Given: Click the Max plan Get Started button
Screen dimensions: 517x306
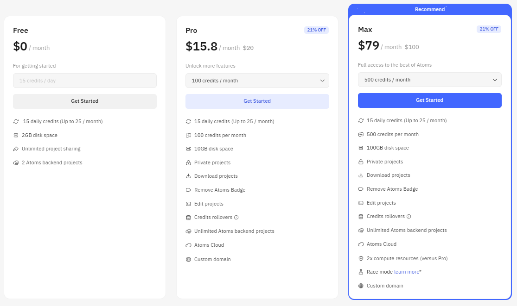Looking at the screenshot, I should 430,100.
